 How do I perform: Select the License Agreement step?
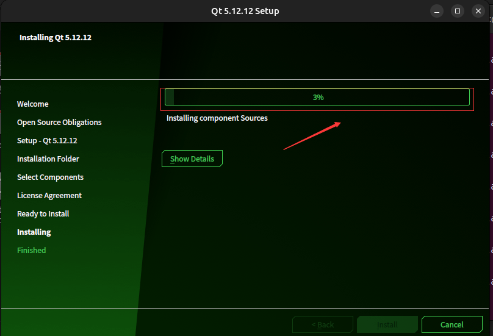49,196
